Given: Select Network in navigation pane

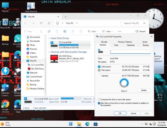Looking at the screenshot, I should pos(32,73).
